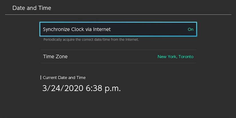Click the year "2020" in the current date
236x118 pixels.
click(74, 88)
